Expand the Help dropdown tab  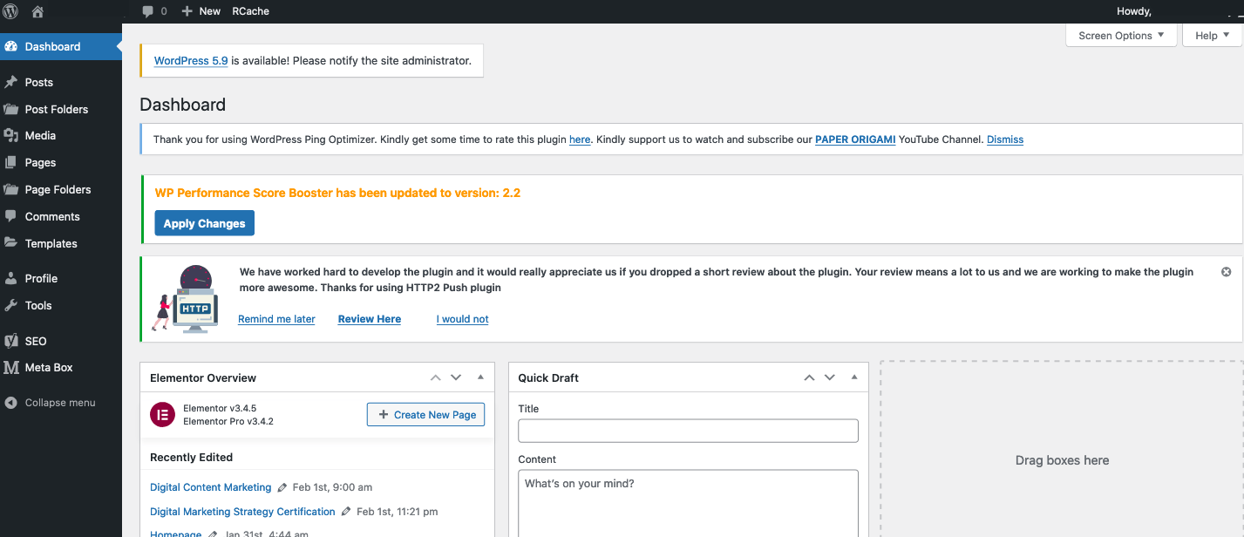coord(1213,36)
